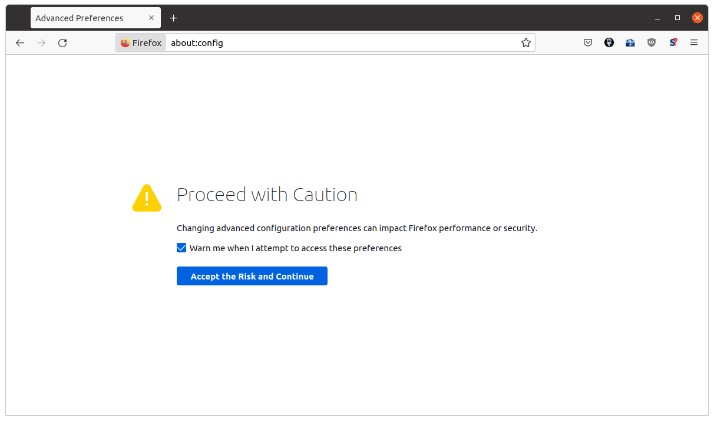
Task: Click the back navigation arrow
Action: [20, 42]
